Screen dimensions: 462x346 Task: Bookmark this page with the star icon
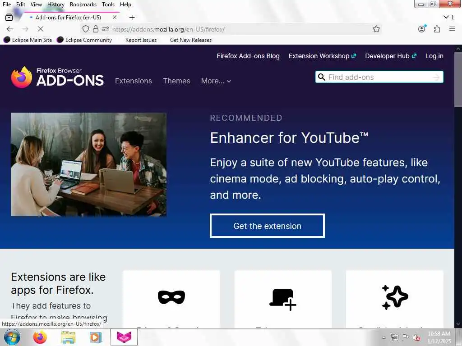coord(376,29)
